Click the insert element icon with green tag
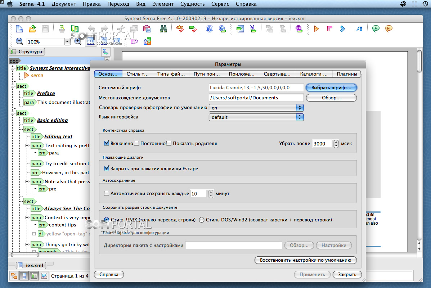Viewport: 431px width, 288px height. (x=240, y=29)
